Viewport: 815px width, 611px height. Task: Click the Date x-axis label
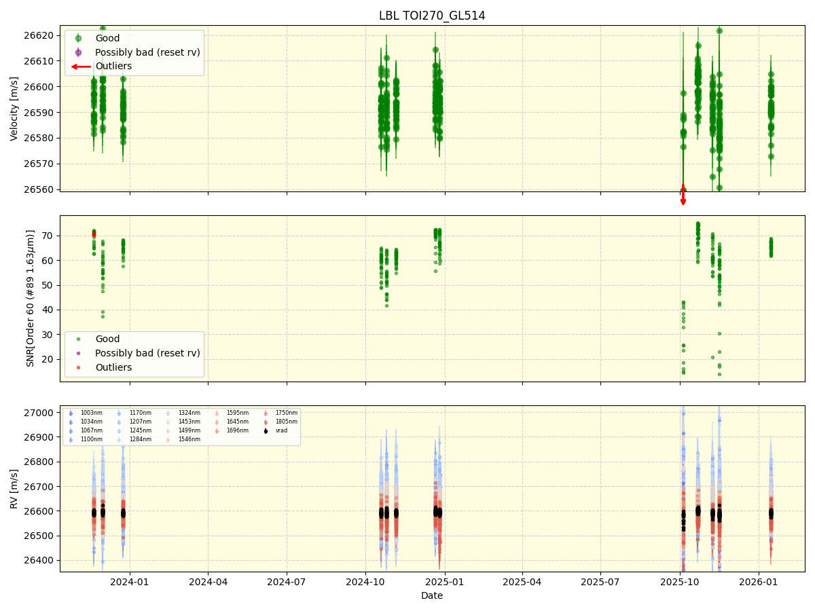432,595
